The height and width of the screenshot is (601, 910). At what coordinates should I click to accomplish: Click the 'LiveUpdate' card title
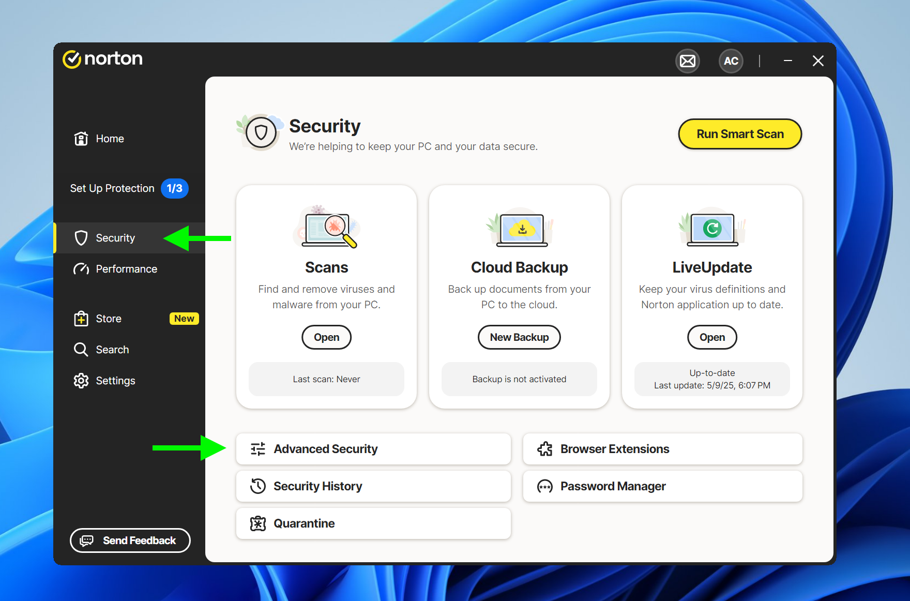[712, 267]
